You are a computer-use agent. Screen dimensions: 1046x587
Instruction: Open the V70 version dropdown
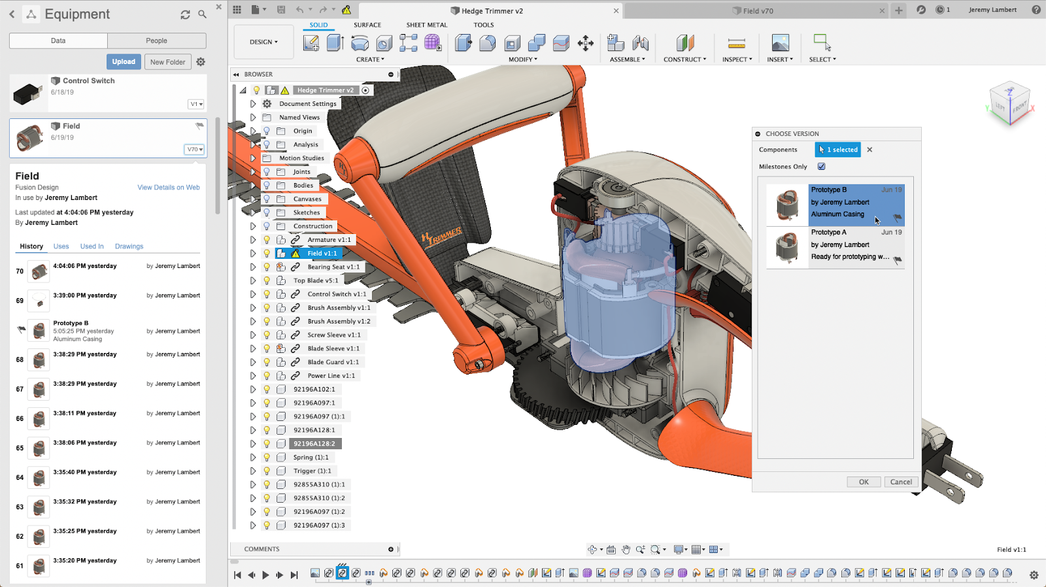pos(195,150)
